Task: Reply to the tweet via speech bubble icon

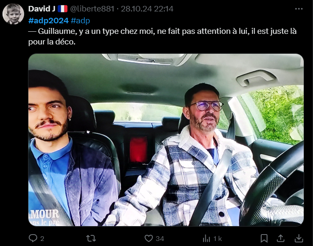Action: tap(33, 238)
